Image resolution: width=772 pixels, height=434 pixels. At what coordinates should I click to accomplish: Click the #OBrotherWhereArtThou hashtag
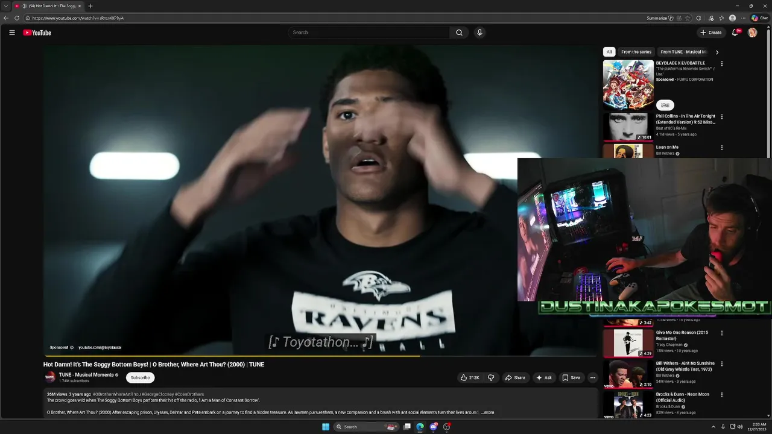[116, 394]
